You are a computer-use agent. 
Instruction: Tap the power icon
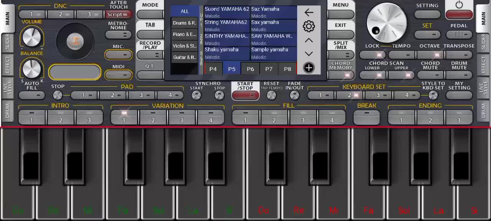pos(459,5)
